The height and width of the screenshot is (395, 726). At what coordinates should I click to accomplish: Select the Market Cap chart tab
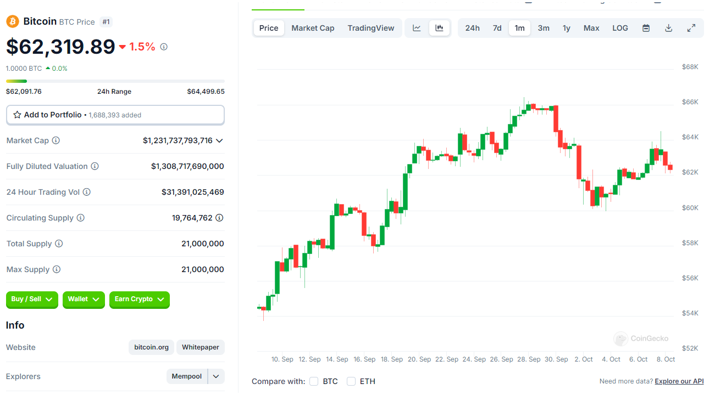(x=313, y=28)
